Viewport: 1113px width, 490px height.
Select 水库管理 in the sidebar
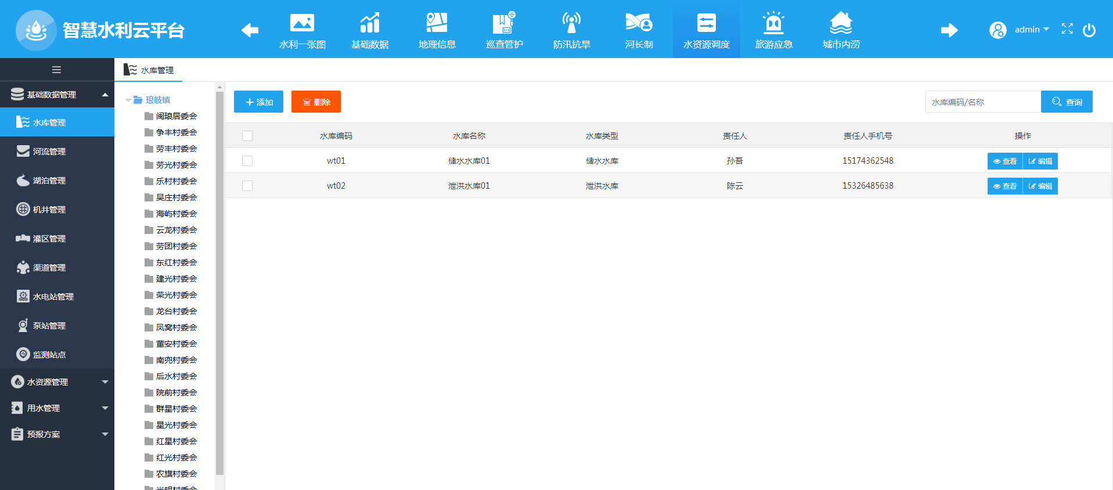(57, 123)
